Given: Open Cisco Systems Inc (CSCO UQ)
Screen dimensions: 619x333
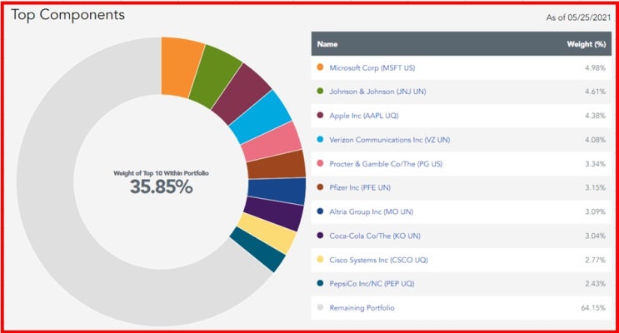Looking at the screenshot, I should (378, 260).
